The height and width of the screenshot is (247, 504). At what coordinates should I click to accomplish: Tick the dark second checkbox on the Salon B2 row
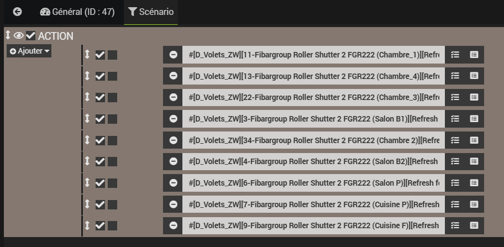coord(112,162)
